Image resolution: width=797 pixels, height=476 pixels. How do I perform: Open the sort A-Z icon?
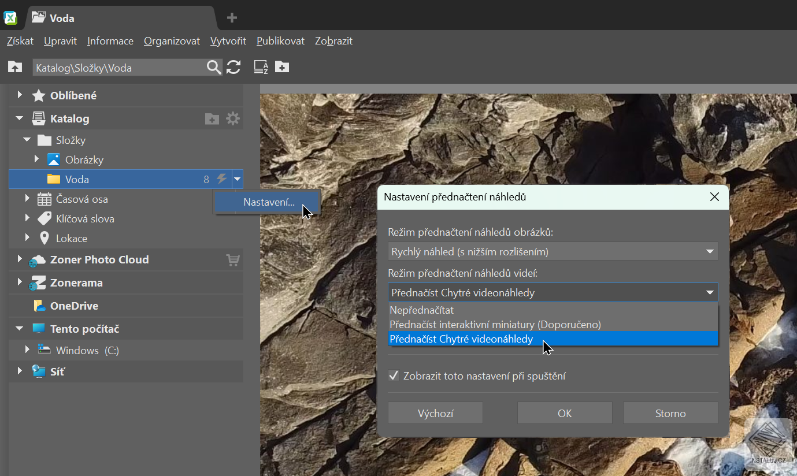[x=261, y=67]
